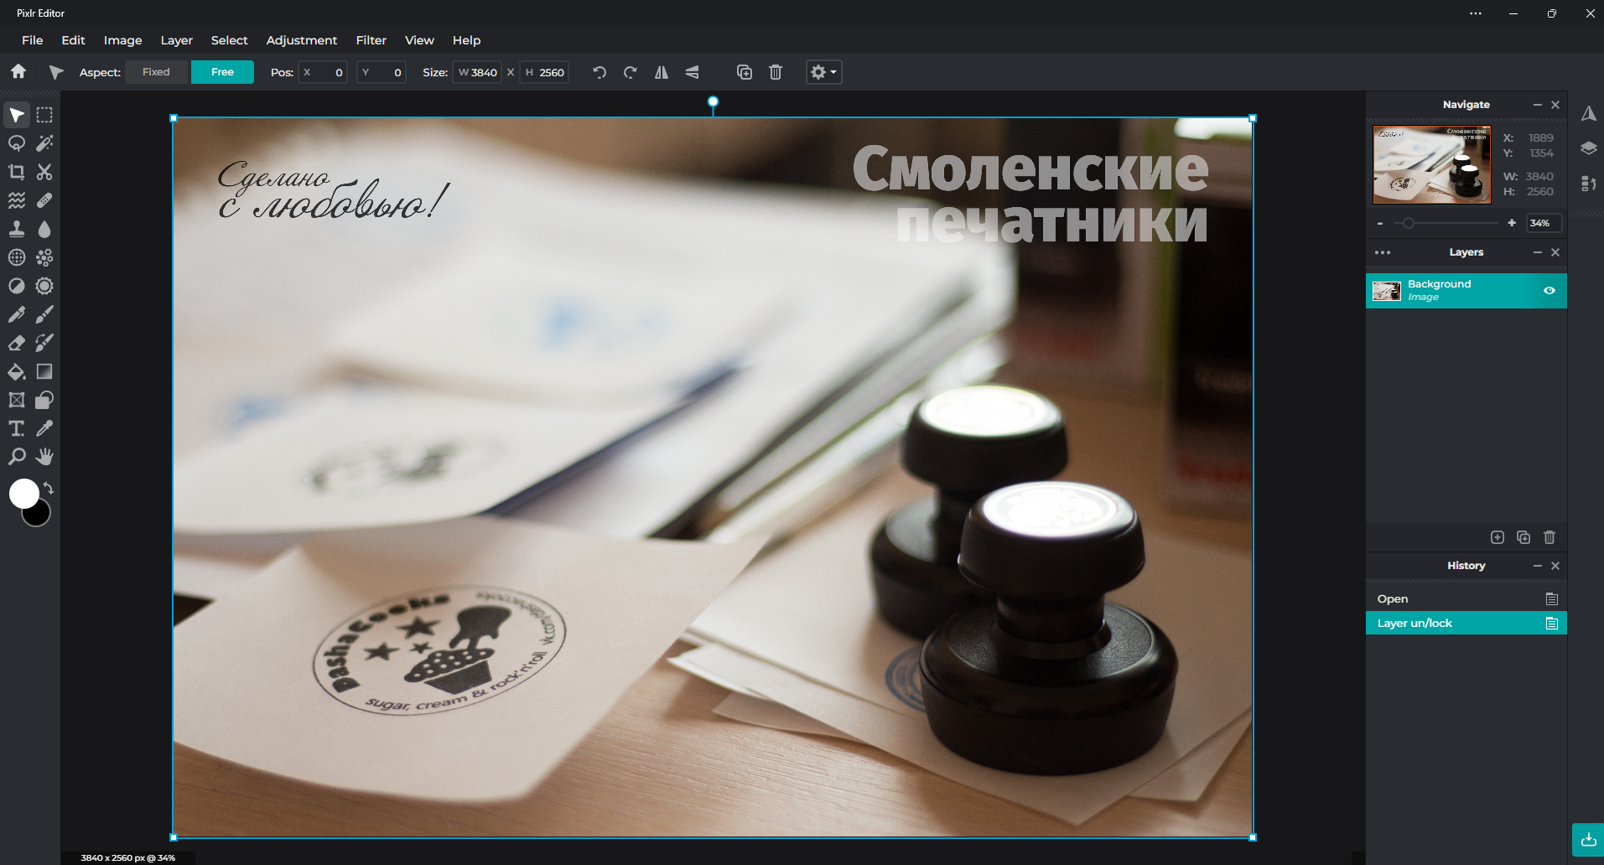Zoom in with navigator plus button
1604x865 pixels.
click(1512, 223)
